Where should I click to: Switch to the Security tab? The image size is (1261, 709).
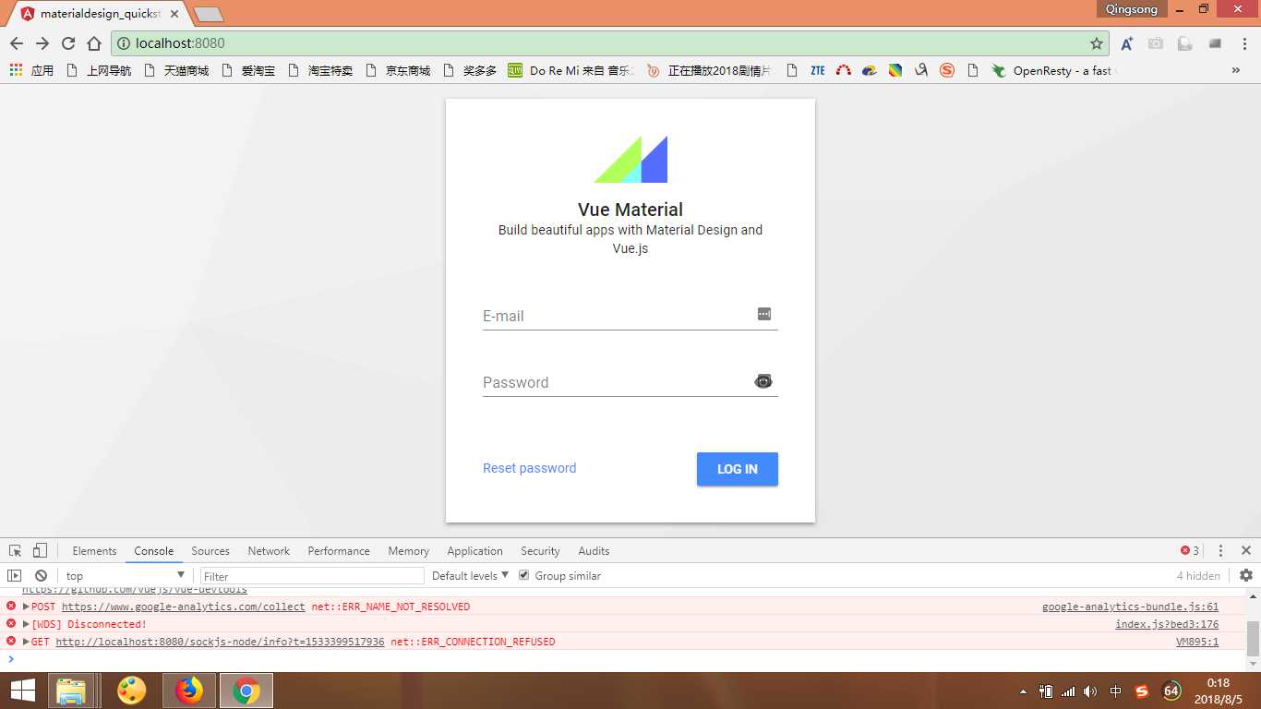(540, 551)
